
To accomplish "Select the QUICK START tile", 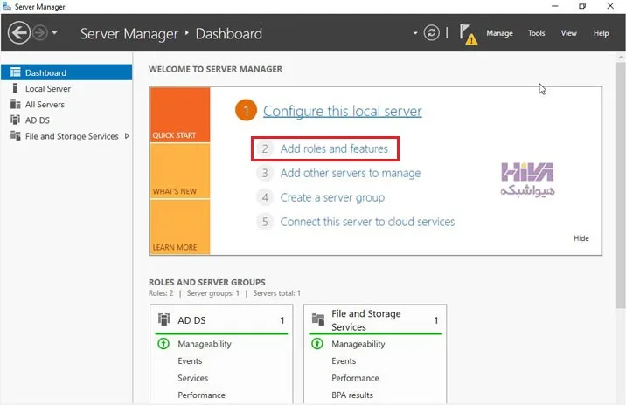I will tap(180, 115).
